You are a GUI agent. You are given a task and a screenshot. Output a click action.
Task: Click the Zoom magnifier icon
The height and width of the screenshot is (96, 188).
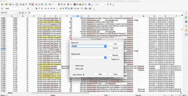coord(86,4)
